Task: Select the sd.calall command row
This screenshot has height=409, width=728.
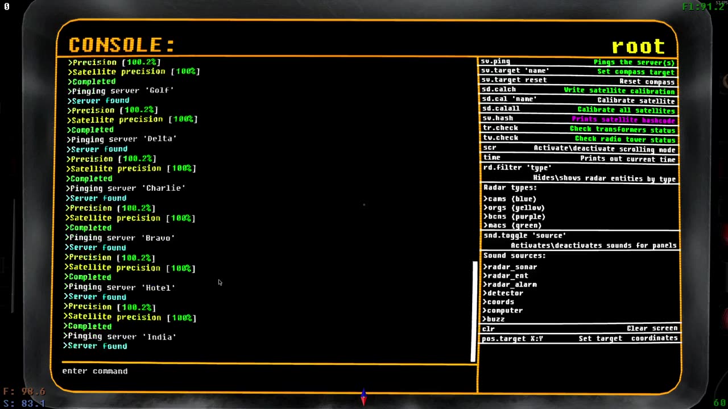Action: [579, 110]
